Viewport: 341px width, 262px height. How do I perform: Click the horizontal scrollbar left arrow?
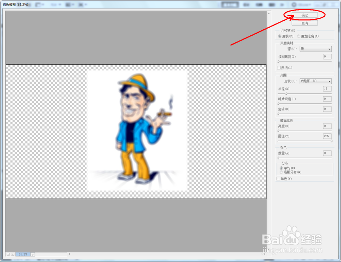[x=69, y=254]
